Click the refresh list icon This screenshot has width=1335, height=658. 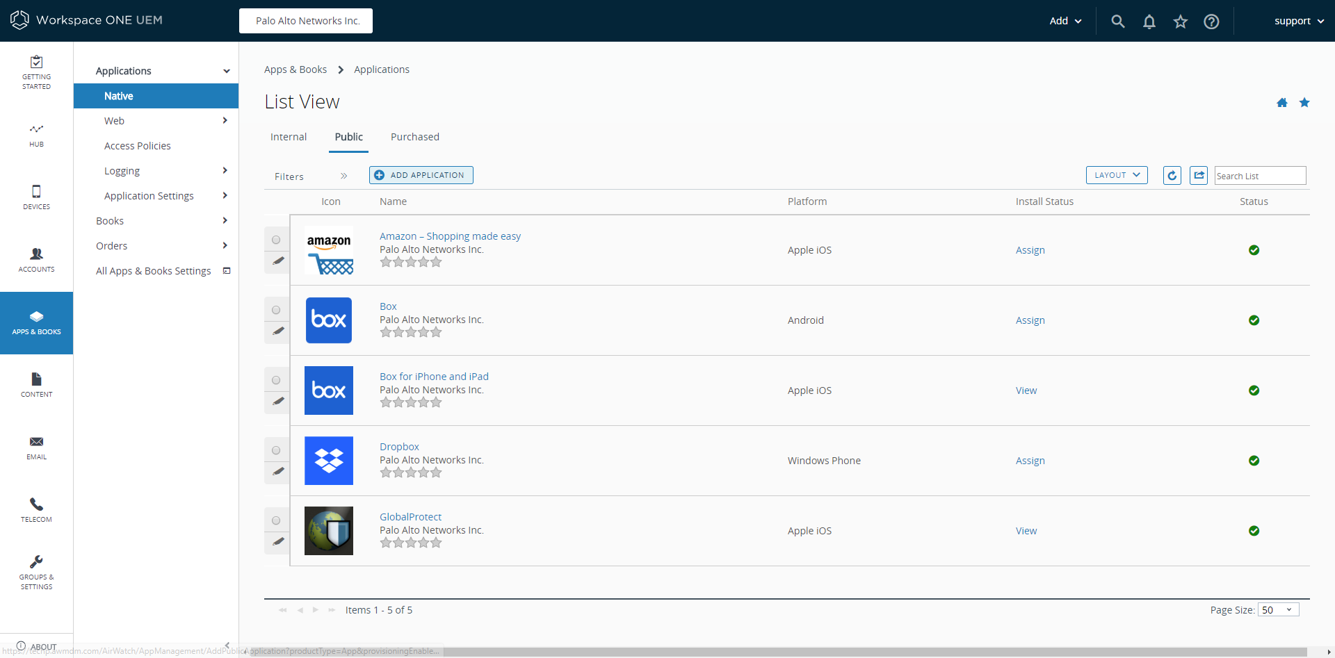click(1172, 176)
